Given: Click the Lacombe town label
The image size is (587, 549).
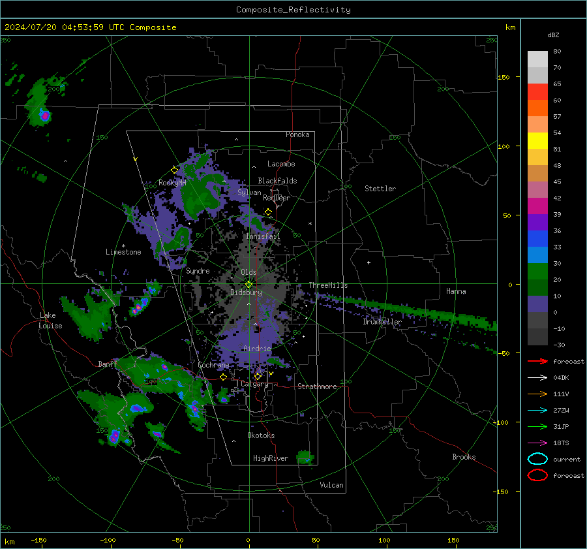Looking at the screenshot, I should [281, 164].
